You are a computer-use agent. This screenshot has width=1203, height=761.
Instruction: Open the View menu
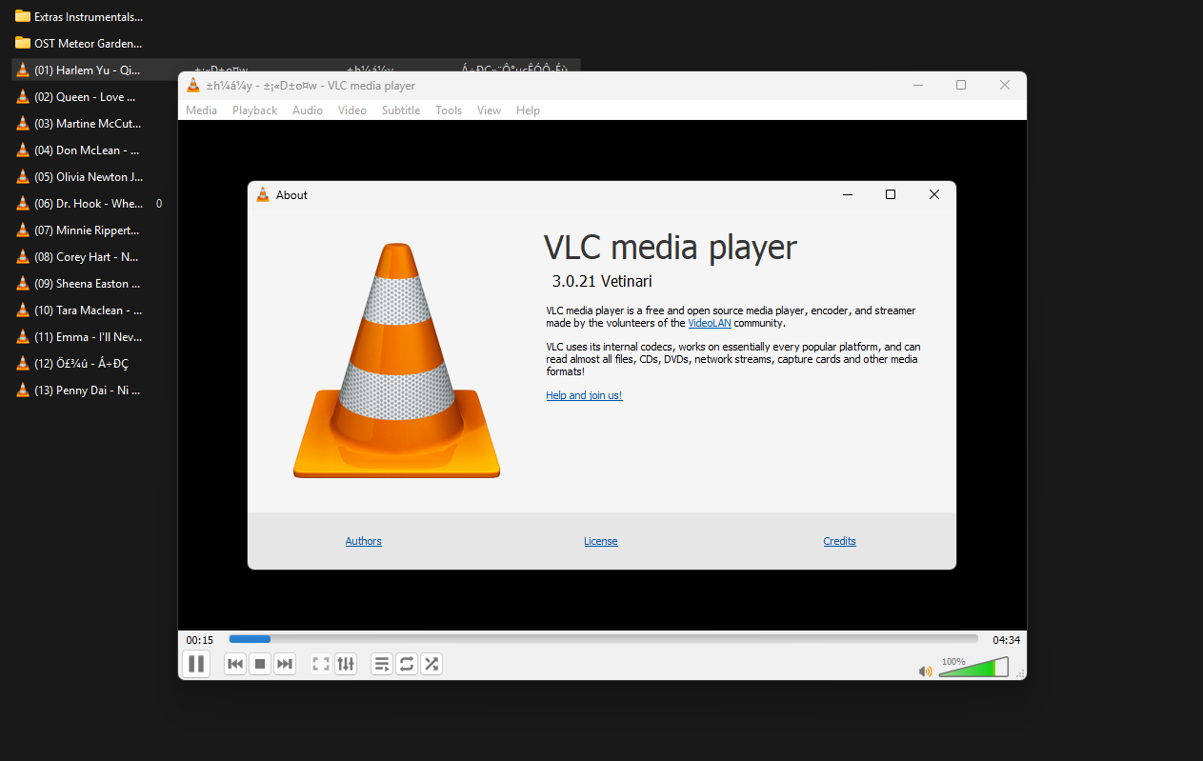click(x=489, y=110)
